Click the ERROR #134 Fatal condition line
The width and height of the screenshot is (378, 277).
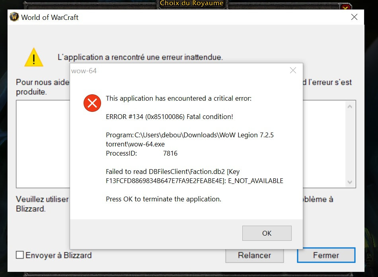[x=170, y=117]
